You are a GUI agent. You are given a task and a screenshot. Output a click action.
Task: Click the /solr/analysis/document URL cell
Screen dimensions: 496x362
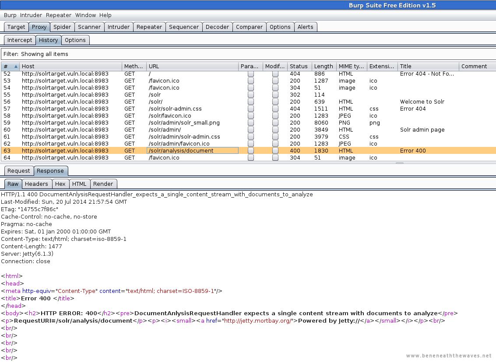193,151
